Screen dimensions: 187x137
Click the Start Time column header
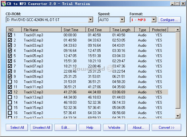point(74,30)
